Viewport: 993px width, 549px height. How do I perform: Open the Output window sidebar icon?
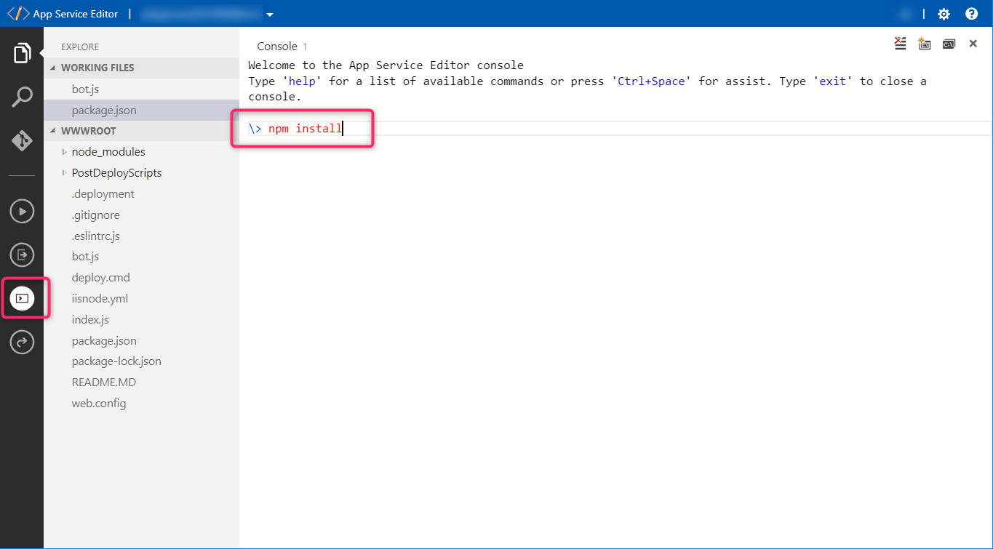pos(22,255)
